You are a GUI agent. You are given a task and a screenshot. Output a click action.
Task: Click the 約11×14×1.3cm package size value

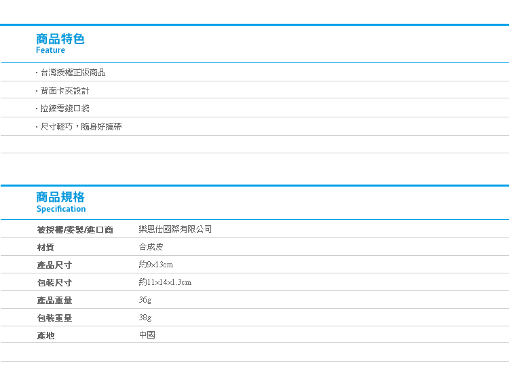pyautogui.click(x=165, y=282)
